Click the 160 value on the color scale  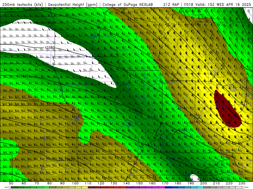(x=152, y=183)
